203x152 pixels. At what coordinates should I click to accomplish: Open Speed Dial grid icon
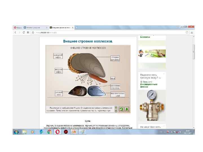click(x=28, y=32)
